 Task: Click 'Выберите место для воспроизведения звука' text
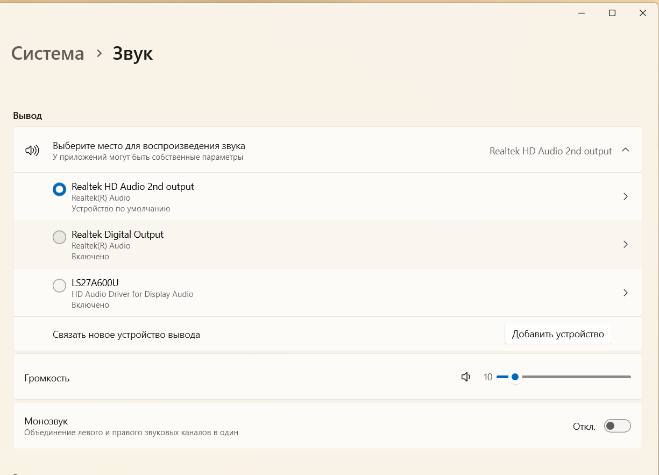(x=149, y=145)
